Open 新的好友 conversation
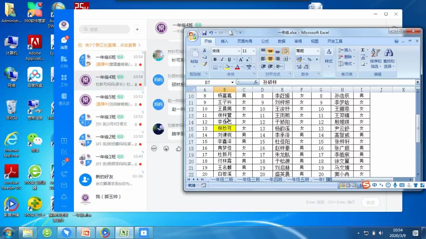 [110, 180]
